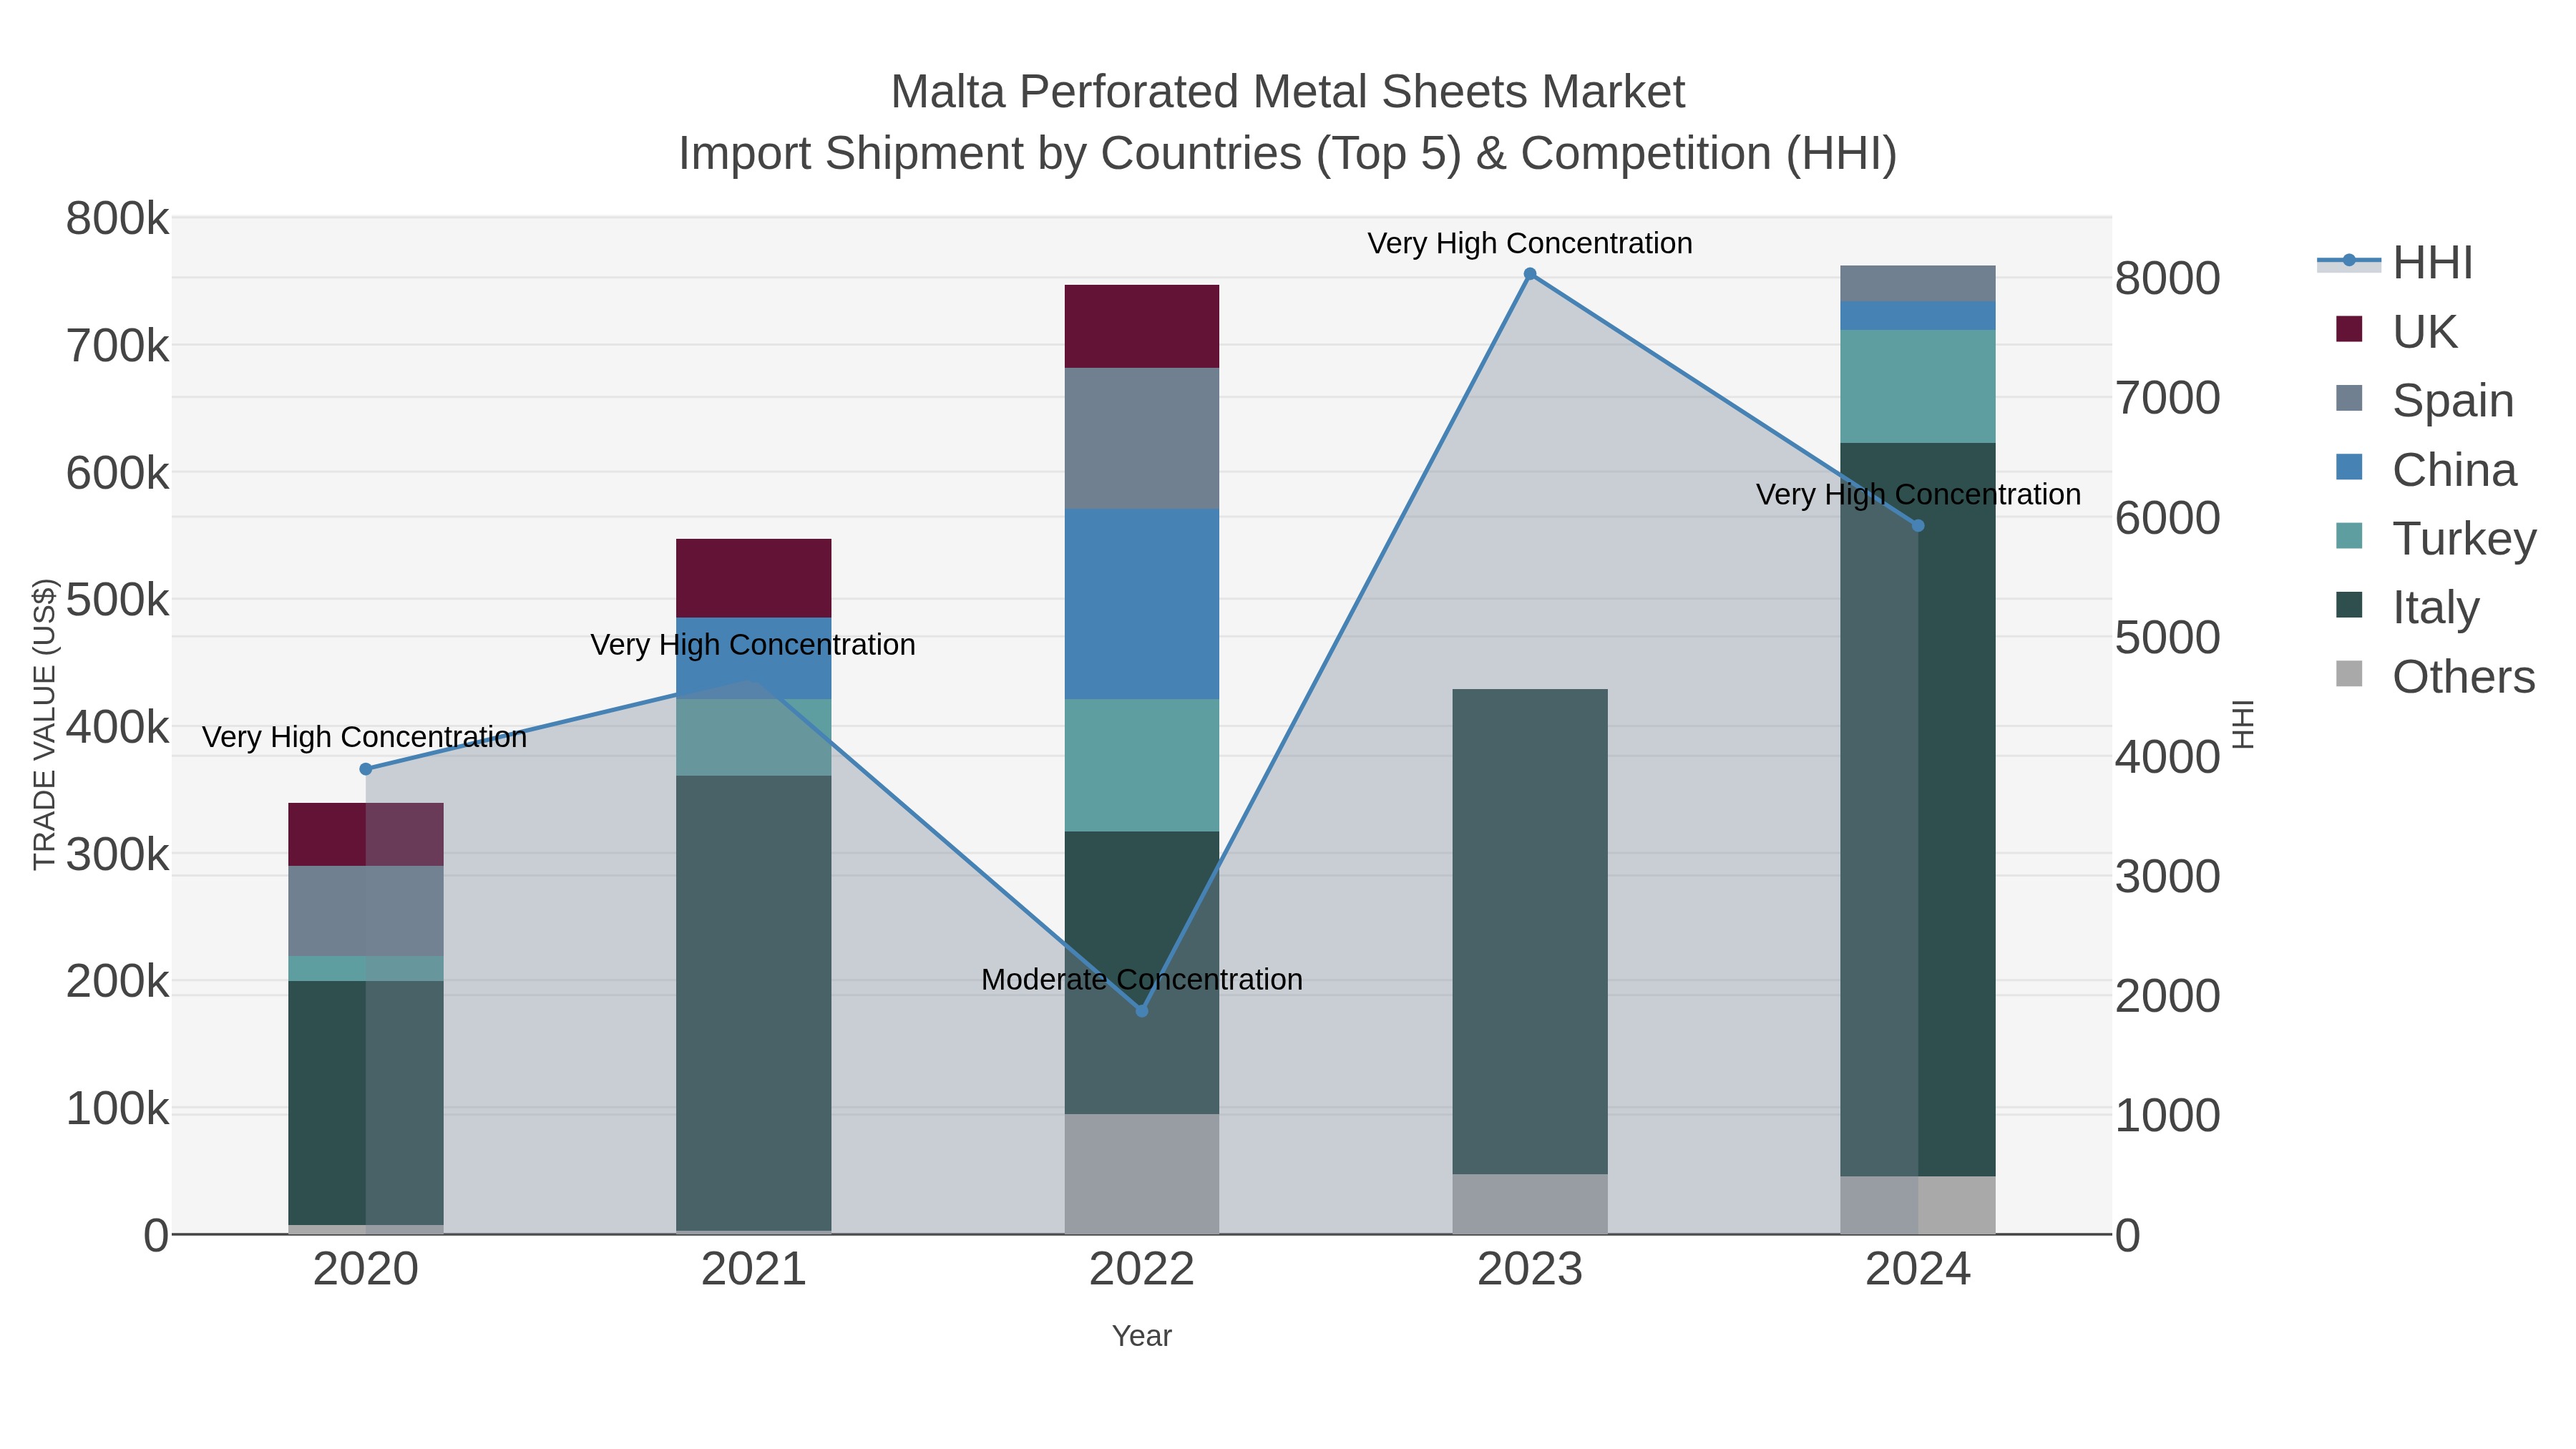Click the 'Malta Perforated Metal Sheets Market' title
2576x1449 pixels.
pos(1288,92)
